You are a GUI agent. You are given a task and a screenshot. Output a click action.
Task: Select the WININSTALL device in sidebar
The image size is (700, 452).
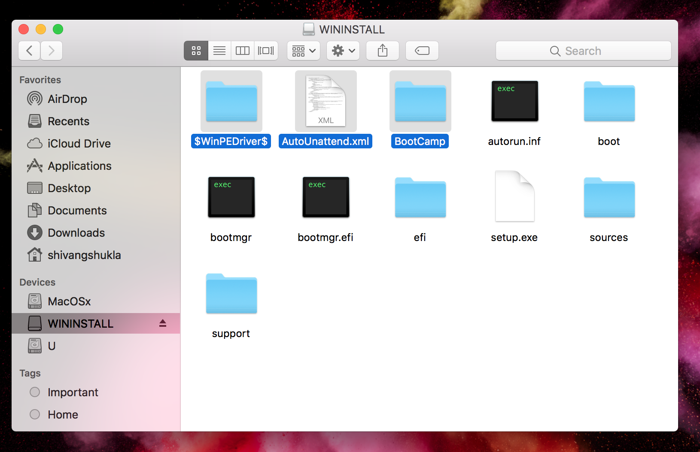pyautogui.click(x=96, y=323)
